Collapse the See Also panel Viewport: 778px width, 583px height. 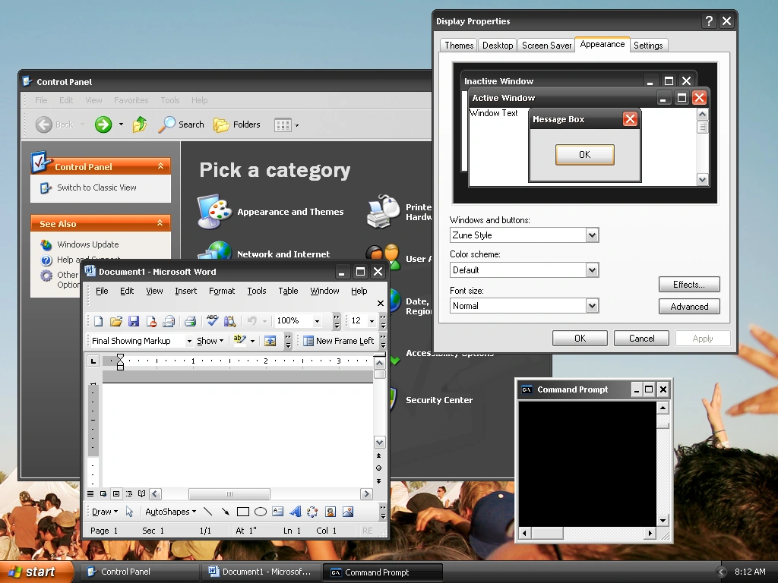160,224
